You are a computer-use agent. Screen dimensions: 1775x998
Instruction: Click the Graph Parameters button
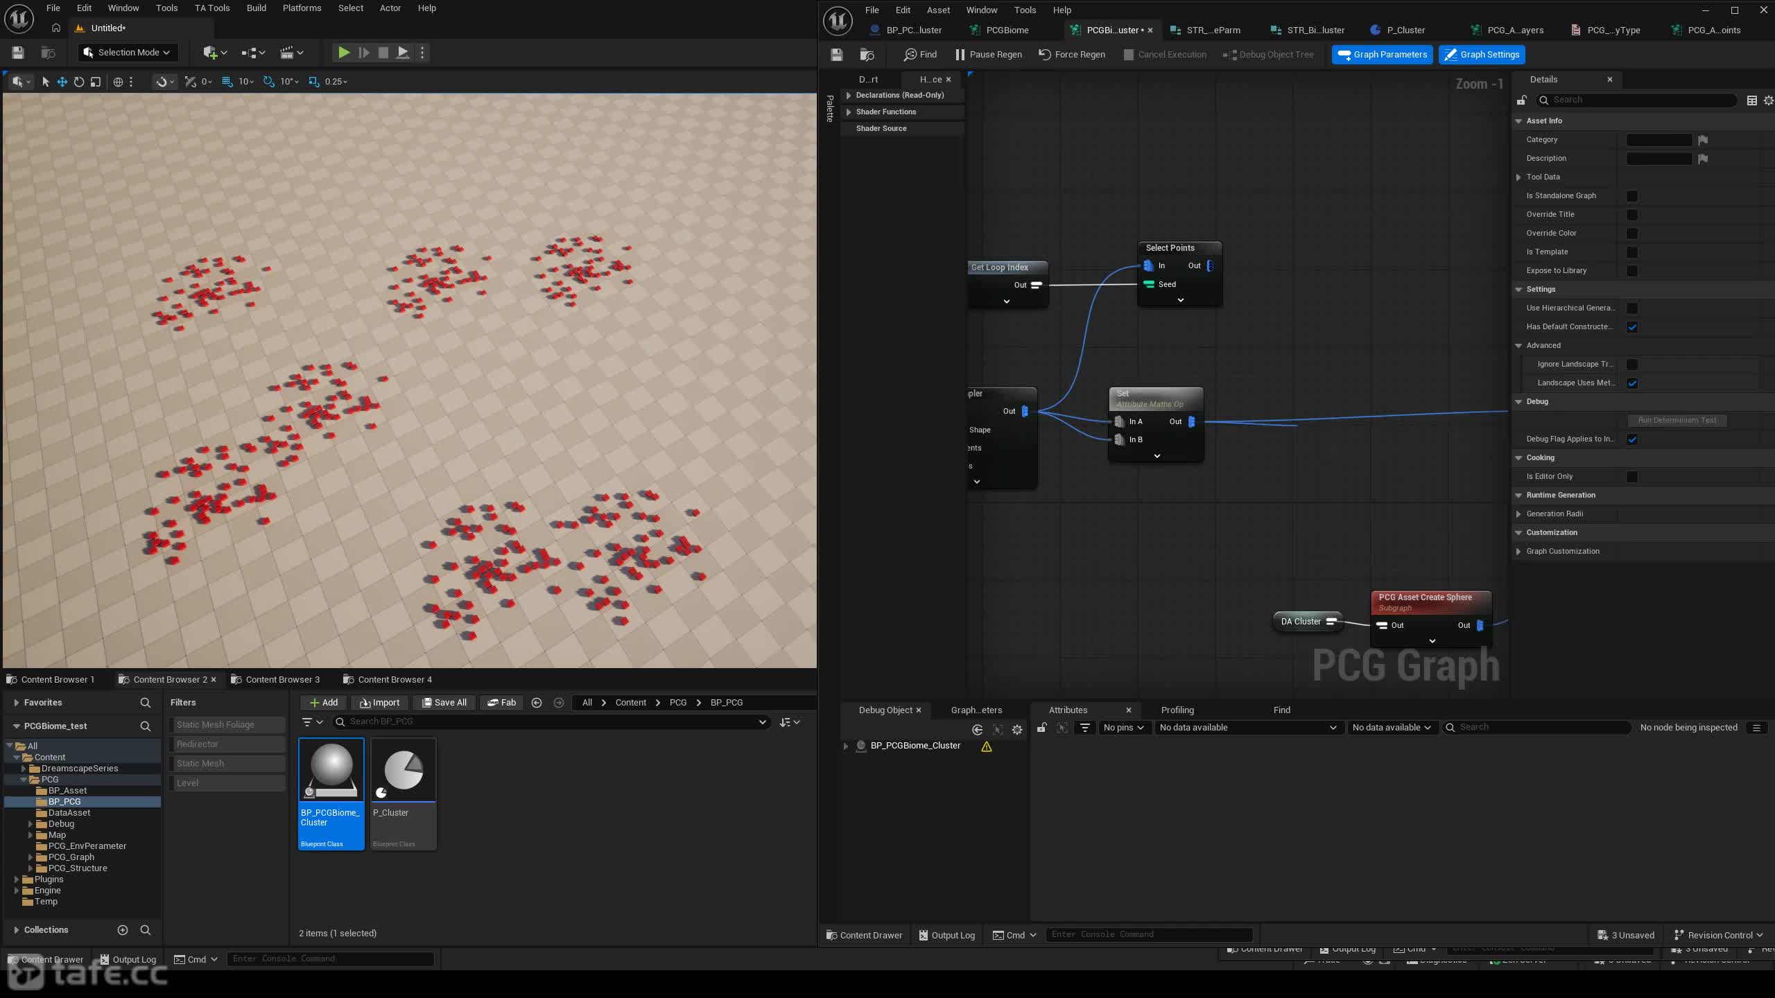pos(1382,55)
